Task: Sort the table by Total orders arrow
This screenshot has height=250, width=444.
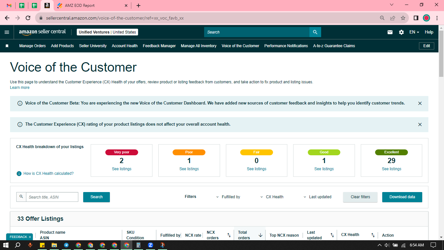Action: point(260,235)
